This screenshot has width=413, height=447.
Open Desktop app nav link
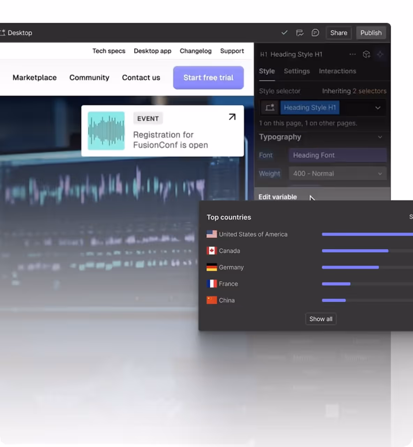coord(152,51)
